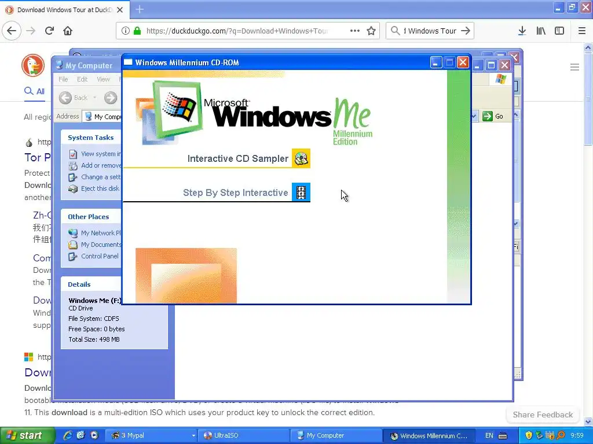593x444 pixels.
Task: Click the DuckDuckGo logo
Action: tap(33, 65)
